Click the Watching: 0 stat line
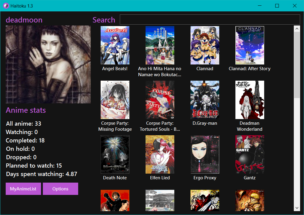 (22, 132)
